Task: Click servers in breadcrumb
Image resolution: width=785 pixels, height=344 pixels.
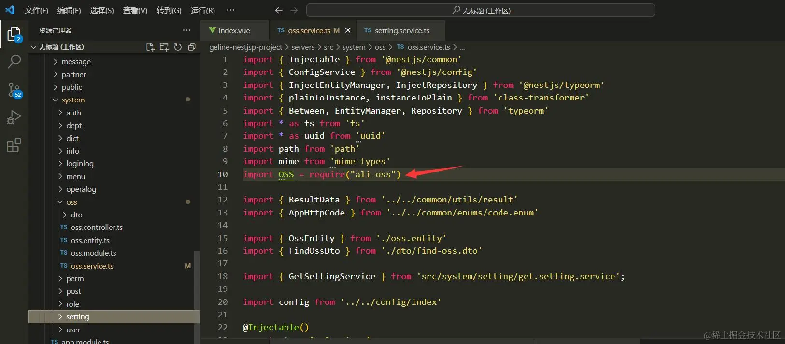Action: (x=303, y=47)
